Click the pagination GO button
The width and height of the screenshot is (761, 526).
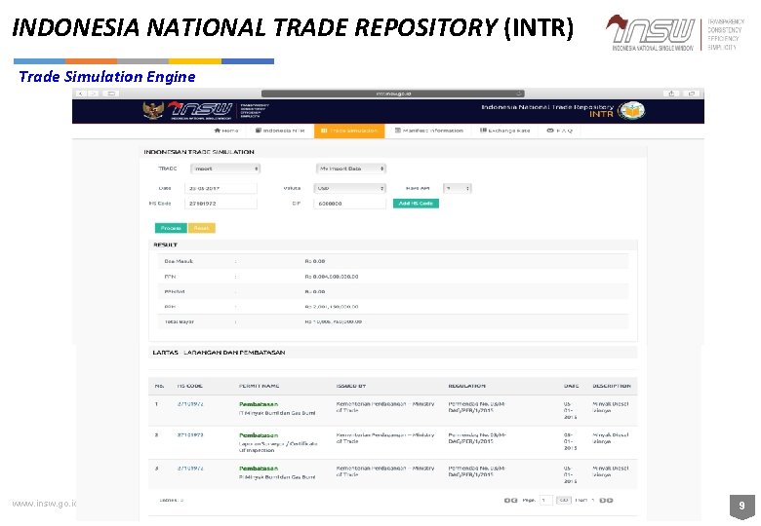pyautogui.click(x=563, y=501)
